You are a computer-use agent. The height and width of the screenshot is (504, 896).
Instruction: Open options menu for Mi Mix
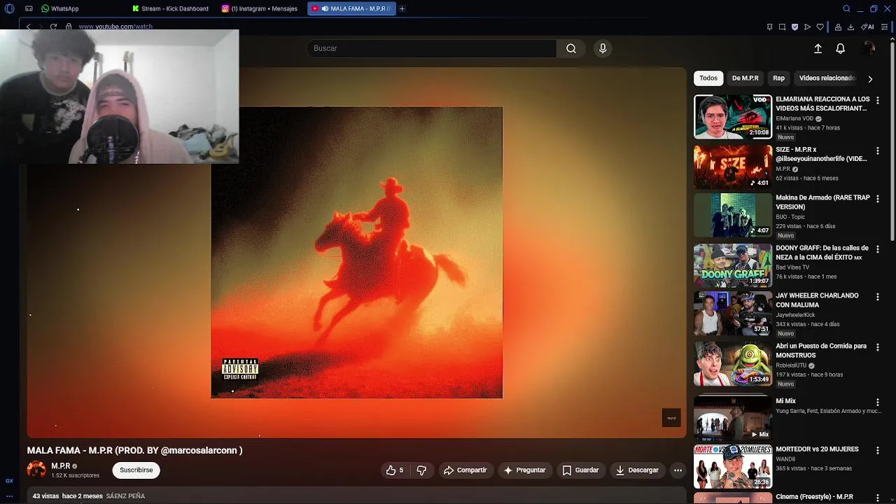(x=877, y=402)
